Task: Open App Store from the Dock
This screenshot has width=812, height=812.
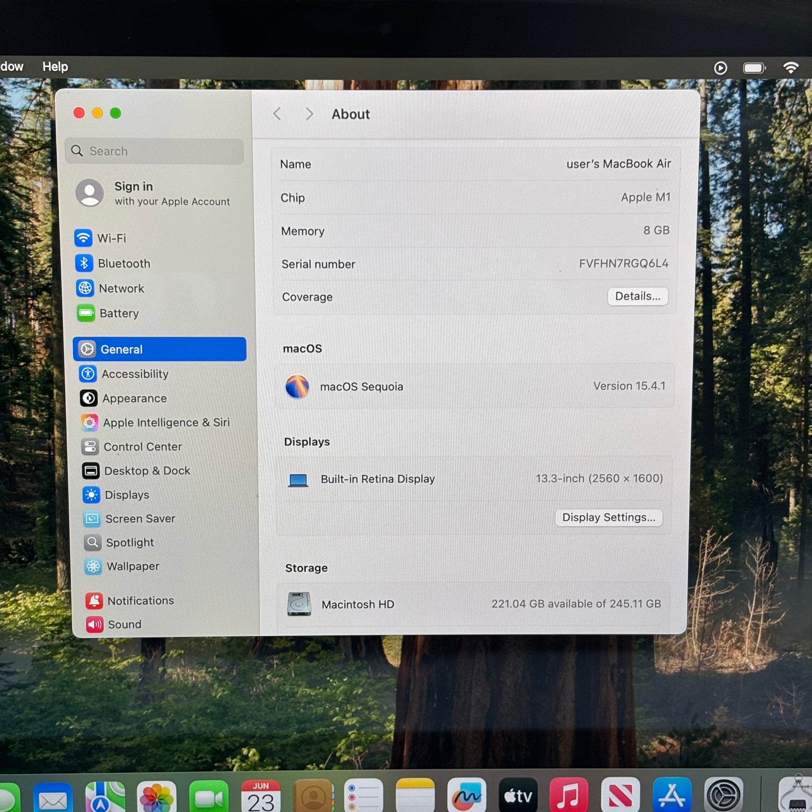Action: (x=672, y=794)
